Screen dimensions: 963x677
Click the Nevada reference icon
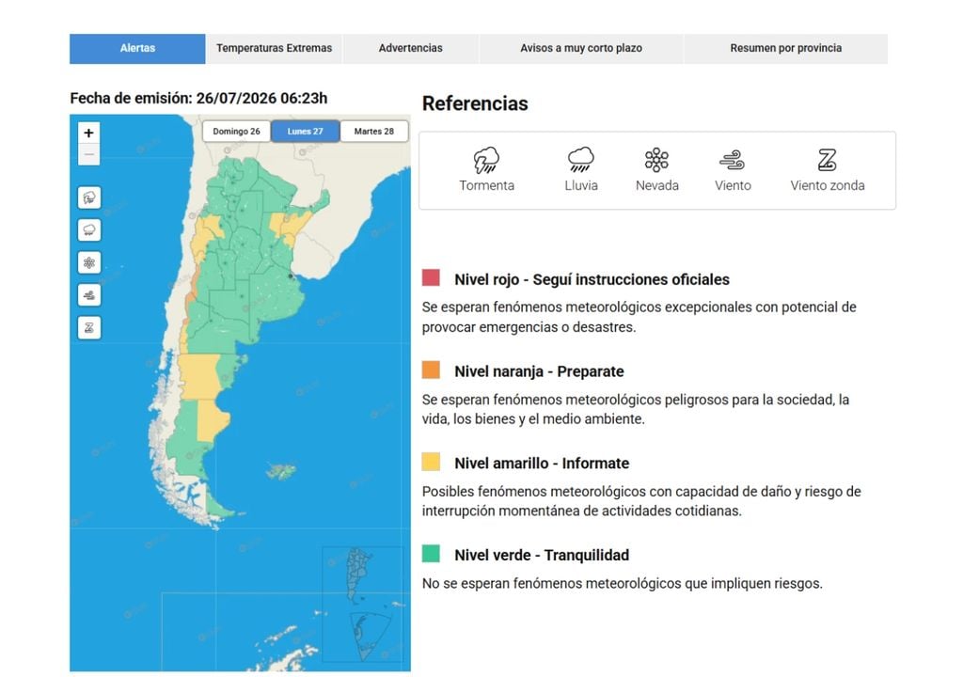(656, 160)
